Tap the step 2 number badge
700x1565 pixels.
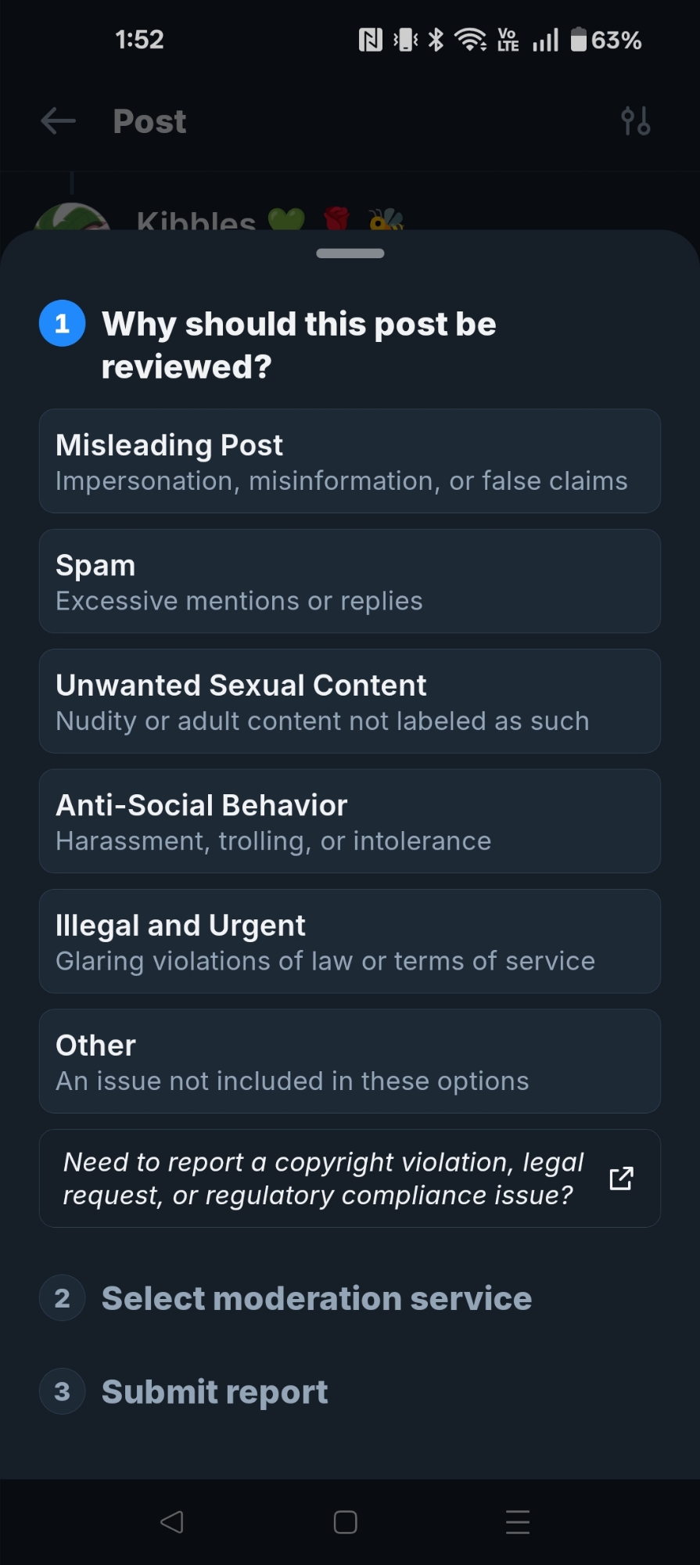pos(63,1298)
